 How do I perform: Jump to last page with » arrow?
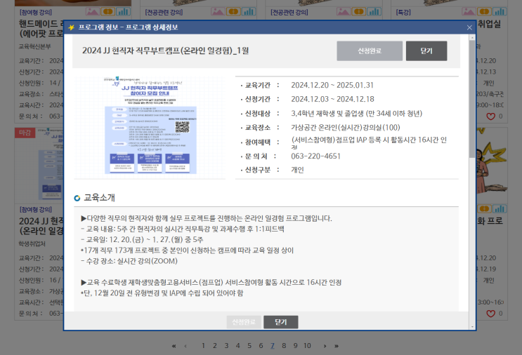point(337,346)
